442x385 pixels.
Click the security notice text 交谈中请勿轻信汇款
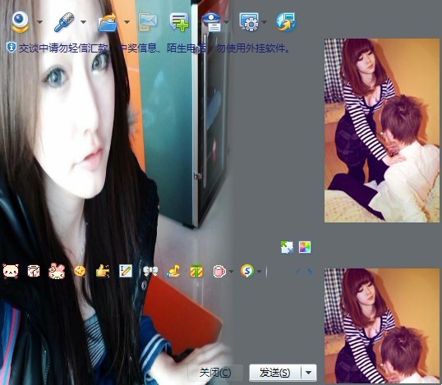tap(64, 48)
